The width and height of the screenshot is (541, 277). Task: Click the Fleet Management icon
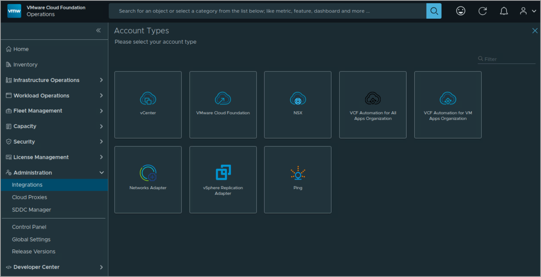point(9,111)
